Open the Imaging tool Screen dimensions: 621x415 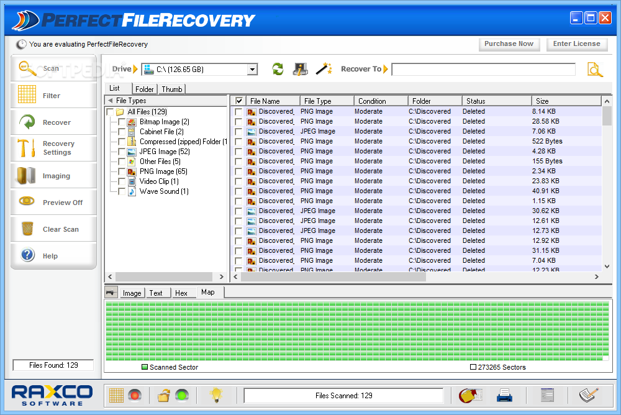(x=53, y=176)
